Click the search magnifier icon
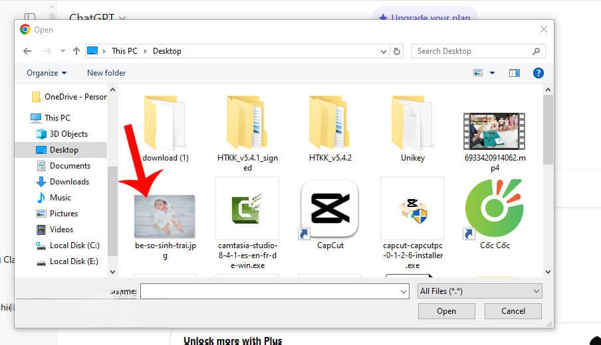This screenshot has height=345, width=601. 537,51
